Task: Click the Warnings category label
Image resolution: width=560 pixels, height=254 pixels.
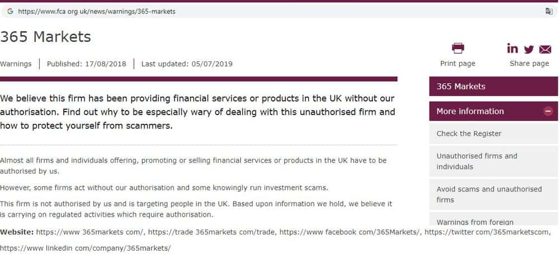Action: [16, 64]
